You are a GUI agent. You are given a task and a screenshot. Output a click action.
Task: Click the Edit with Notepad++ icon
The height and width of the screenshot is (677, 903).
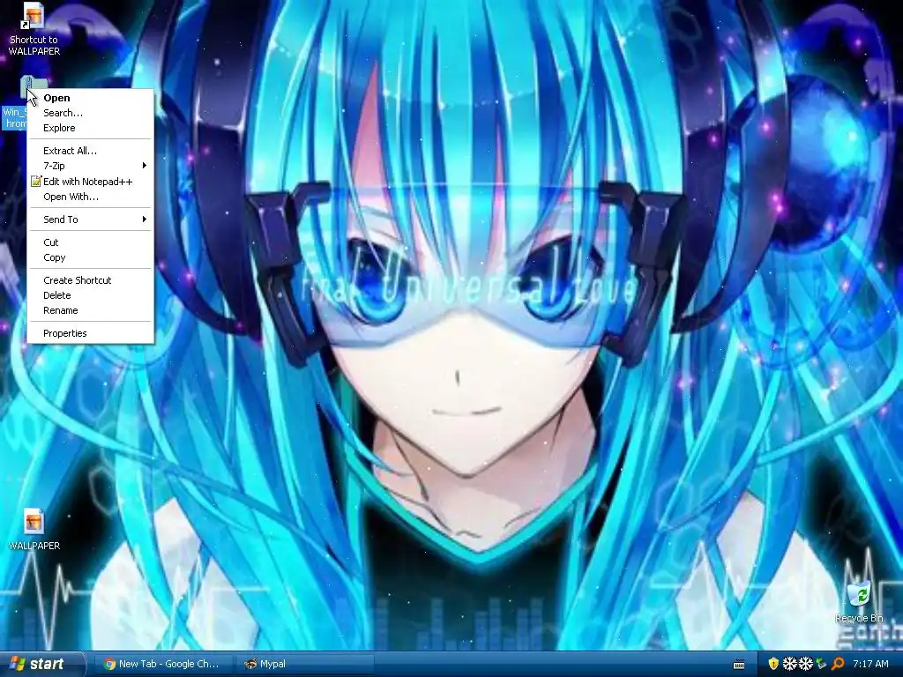point(35,182)
